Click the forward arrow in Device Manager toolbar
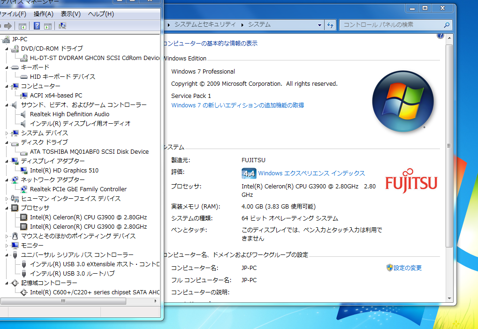 coord(8,26)
